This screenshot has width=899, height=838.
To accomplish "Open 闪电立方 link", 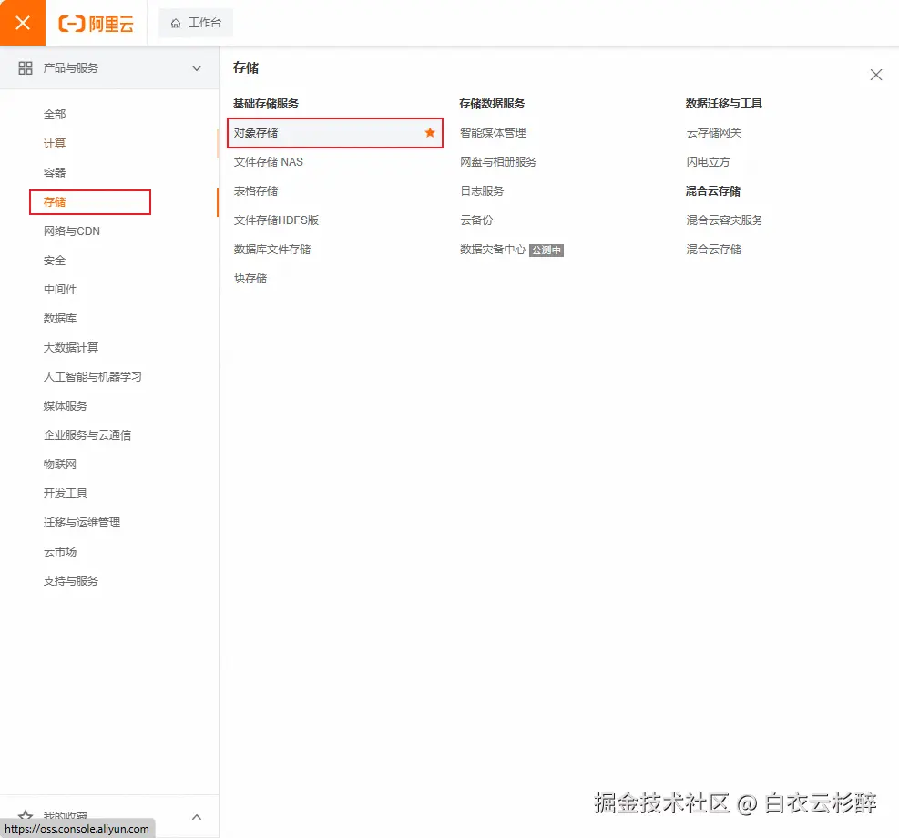I will (708, 162).
